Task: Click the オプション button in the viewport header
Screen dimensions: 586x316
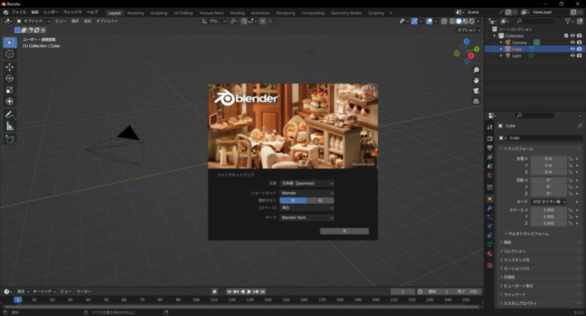Action: (468, 30)
